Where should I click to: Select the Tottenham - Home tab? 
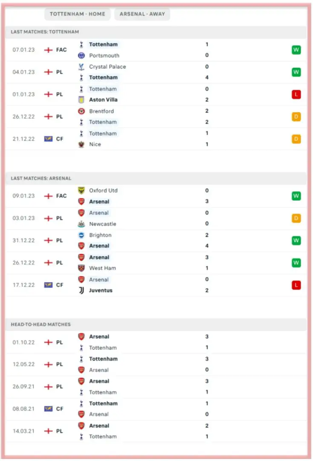click(x=77, y=14)
